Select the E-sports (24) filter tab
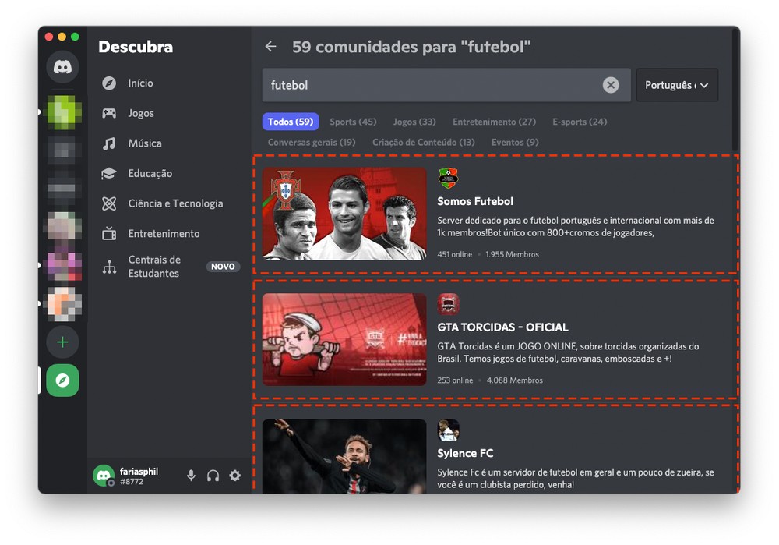 580,122
